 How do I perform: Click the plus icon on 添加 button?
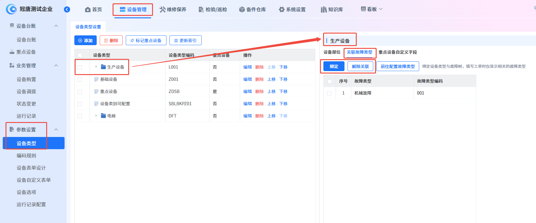80,41
